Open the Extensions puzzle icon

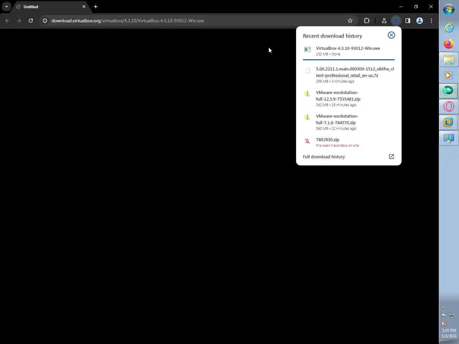367,21
